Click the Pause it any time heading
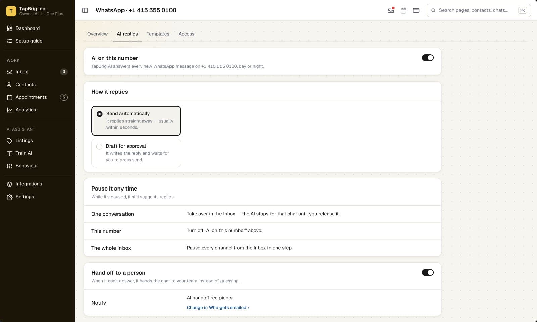Screen dimensions: 537x322 (x=114, y=189)
